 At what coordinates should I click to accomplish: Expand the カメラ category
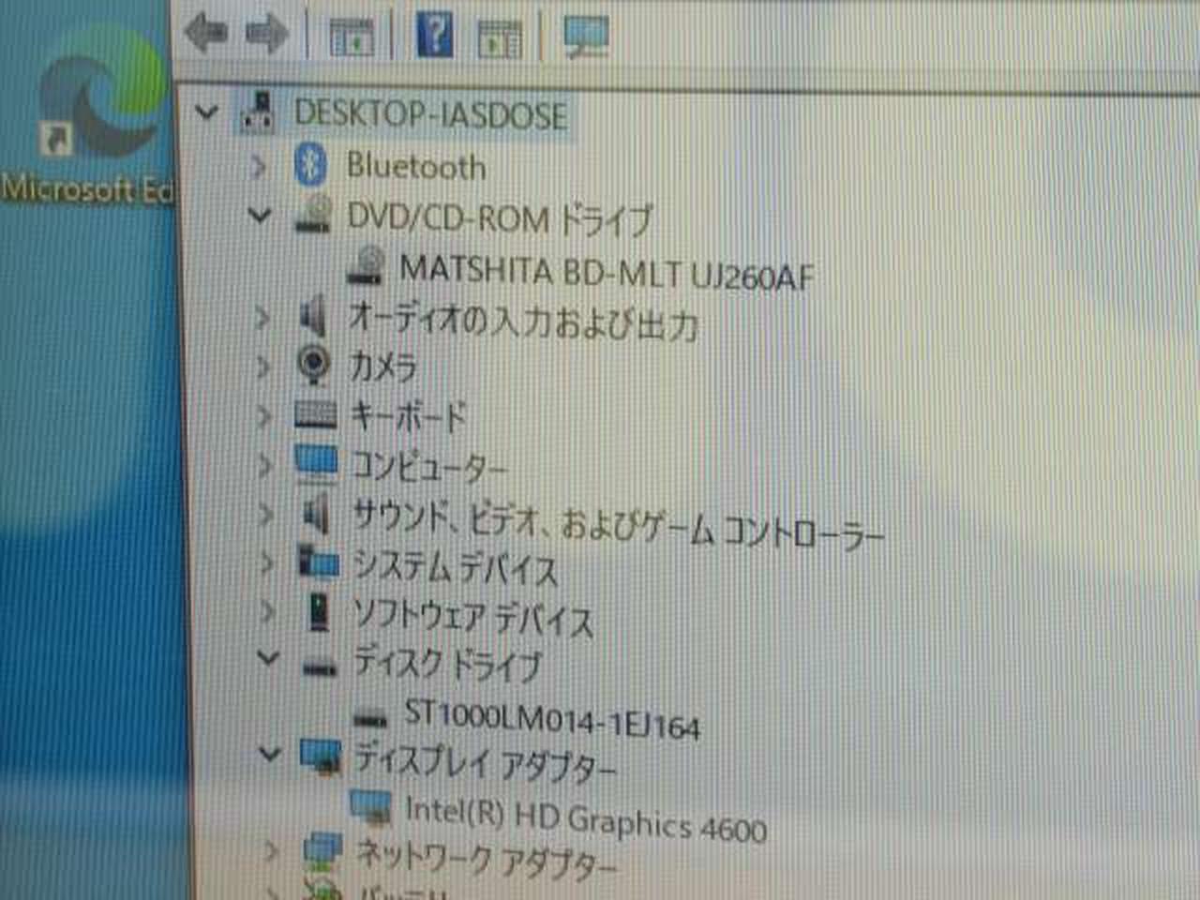pos(264,366)
